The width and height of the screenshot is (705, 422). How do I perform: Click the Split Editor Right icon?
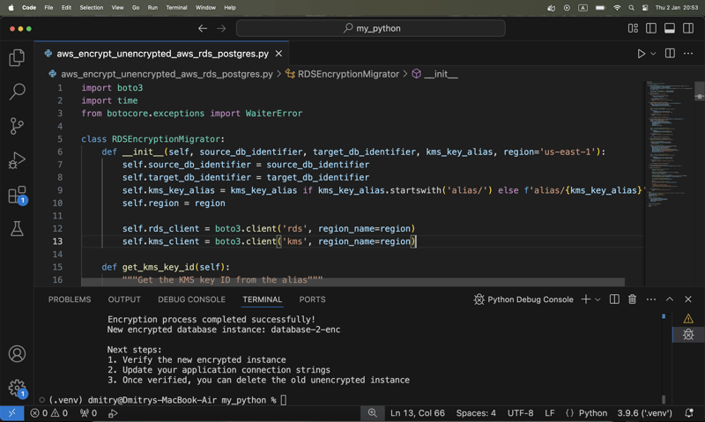[670, 54]
